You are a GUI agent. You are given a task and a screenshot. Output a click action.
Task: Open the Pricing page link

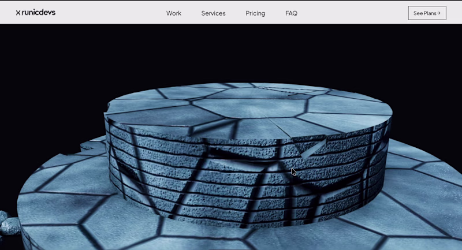pos(255,13)
